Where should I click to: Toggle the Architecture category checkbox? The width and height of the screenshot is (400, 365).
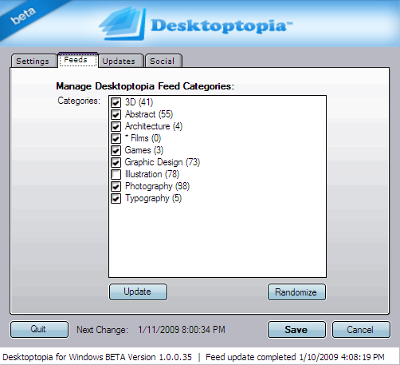coord(116,126)
